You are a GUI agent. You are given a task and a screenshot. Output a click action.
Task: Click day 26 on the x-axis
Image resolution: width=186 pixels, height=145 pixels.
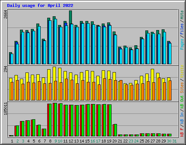147,141
